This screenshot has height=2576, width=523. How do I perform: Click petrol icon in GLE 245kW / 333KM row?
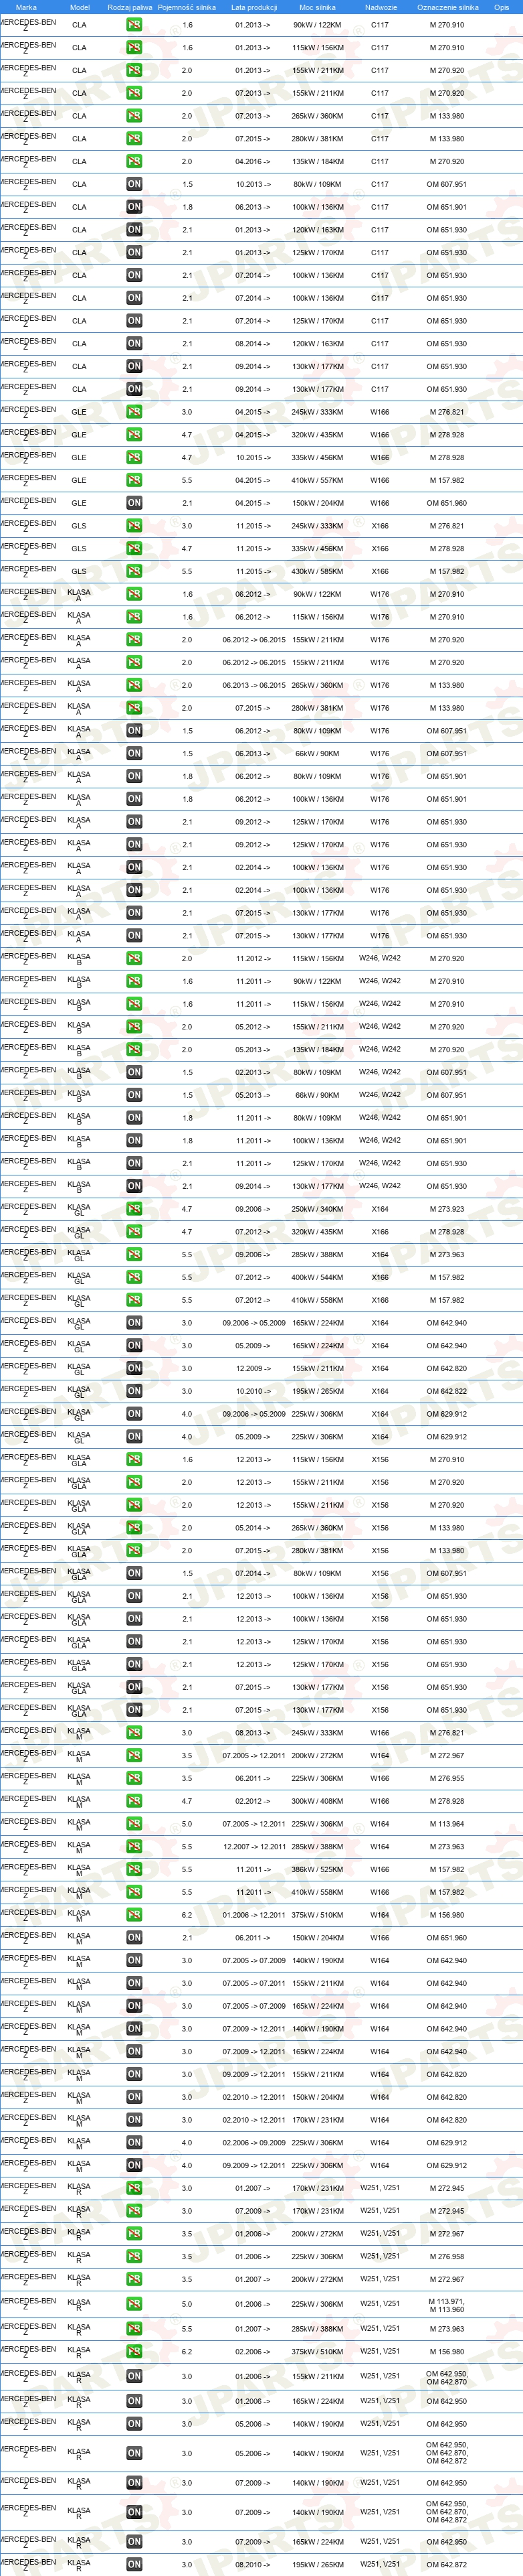tap(134, 412)
